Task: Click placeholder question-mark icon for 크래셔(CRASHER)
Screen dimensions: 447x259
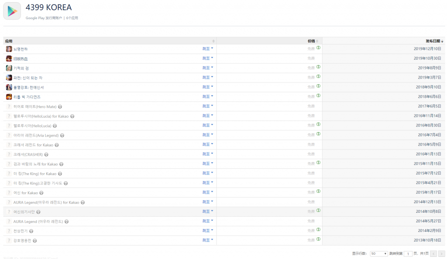Action: coord(9,154)
